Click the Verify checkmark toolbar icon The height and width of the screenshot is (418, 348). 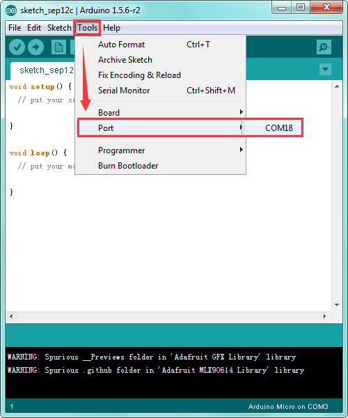point(17,47)
